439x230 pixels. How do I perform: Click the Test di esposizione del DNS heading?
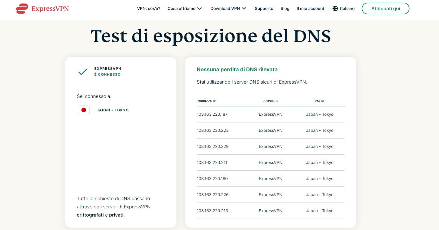click(x=211, y=37)
